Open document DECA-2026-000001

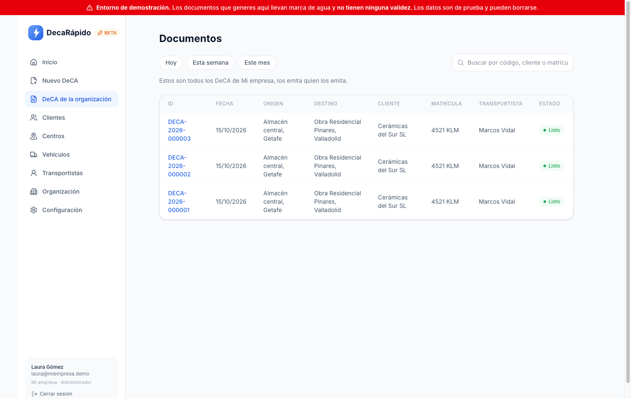point(179,202)
